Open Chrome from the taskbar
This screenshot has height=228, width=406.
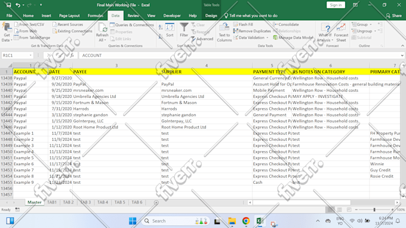246,221
